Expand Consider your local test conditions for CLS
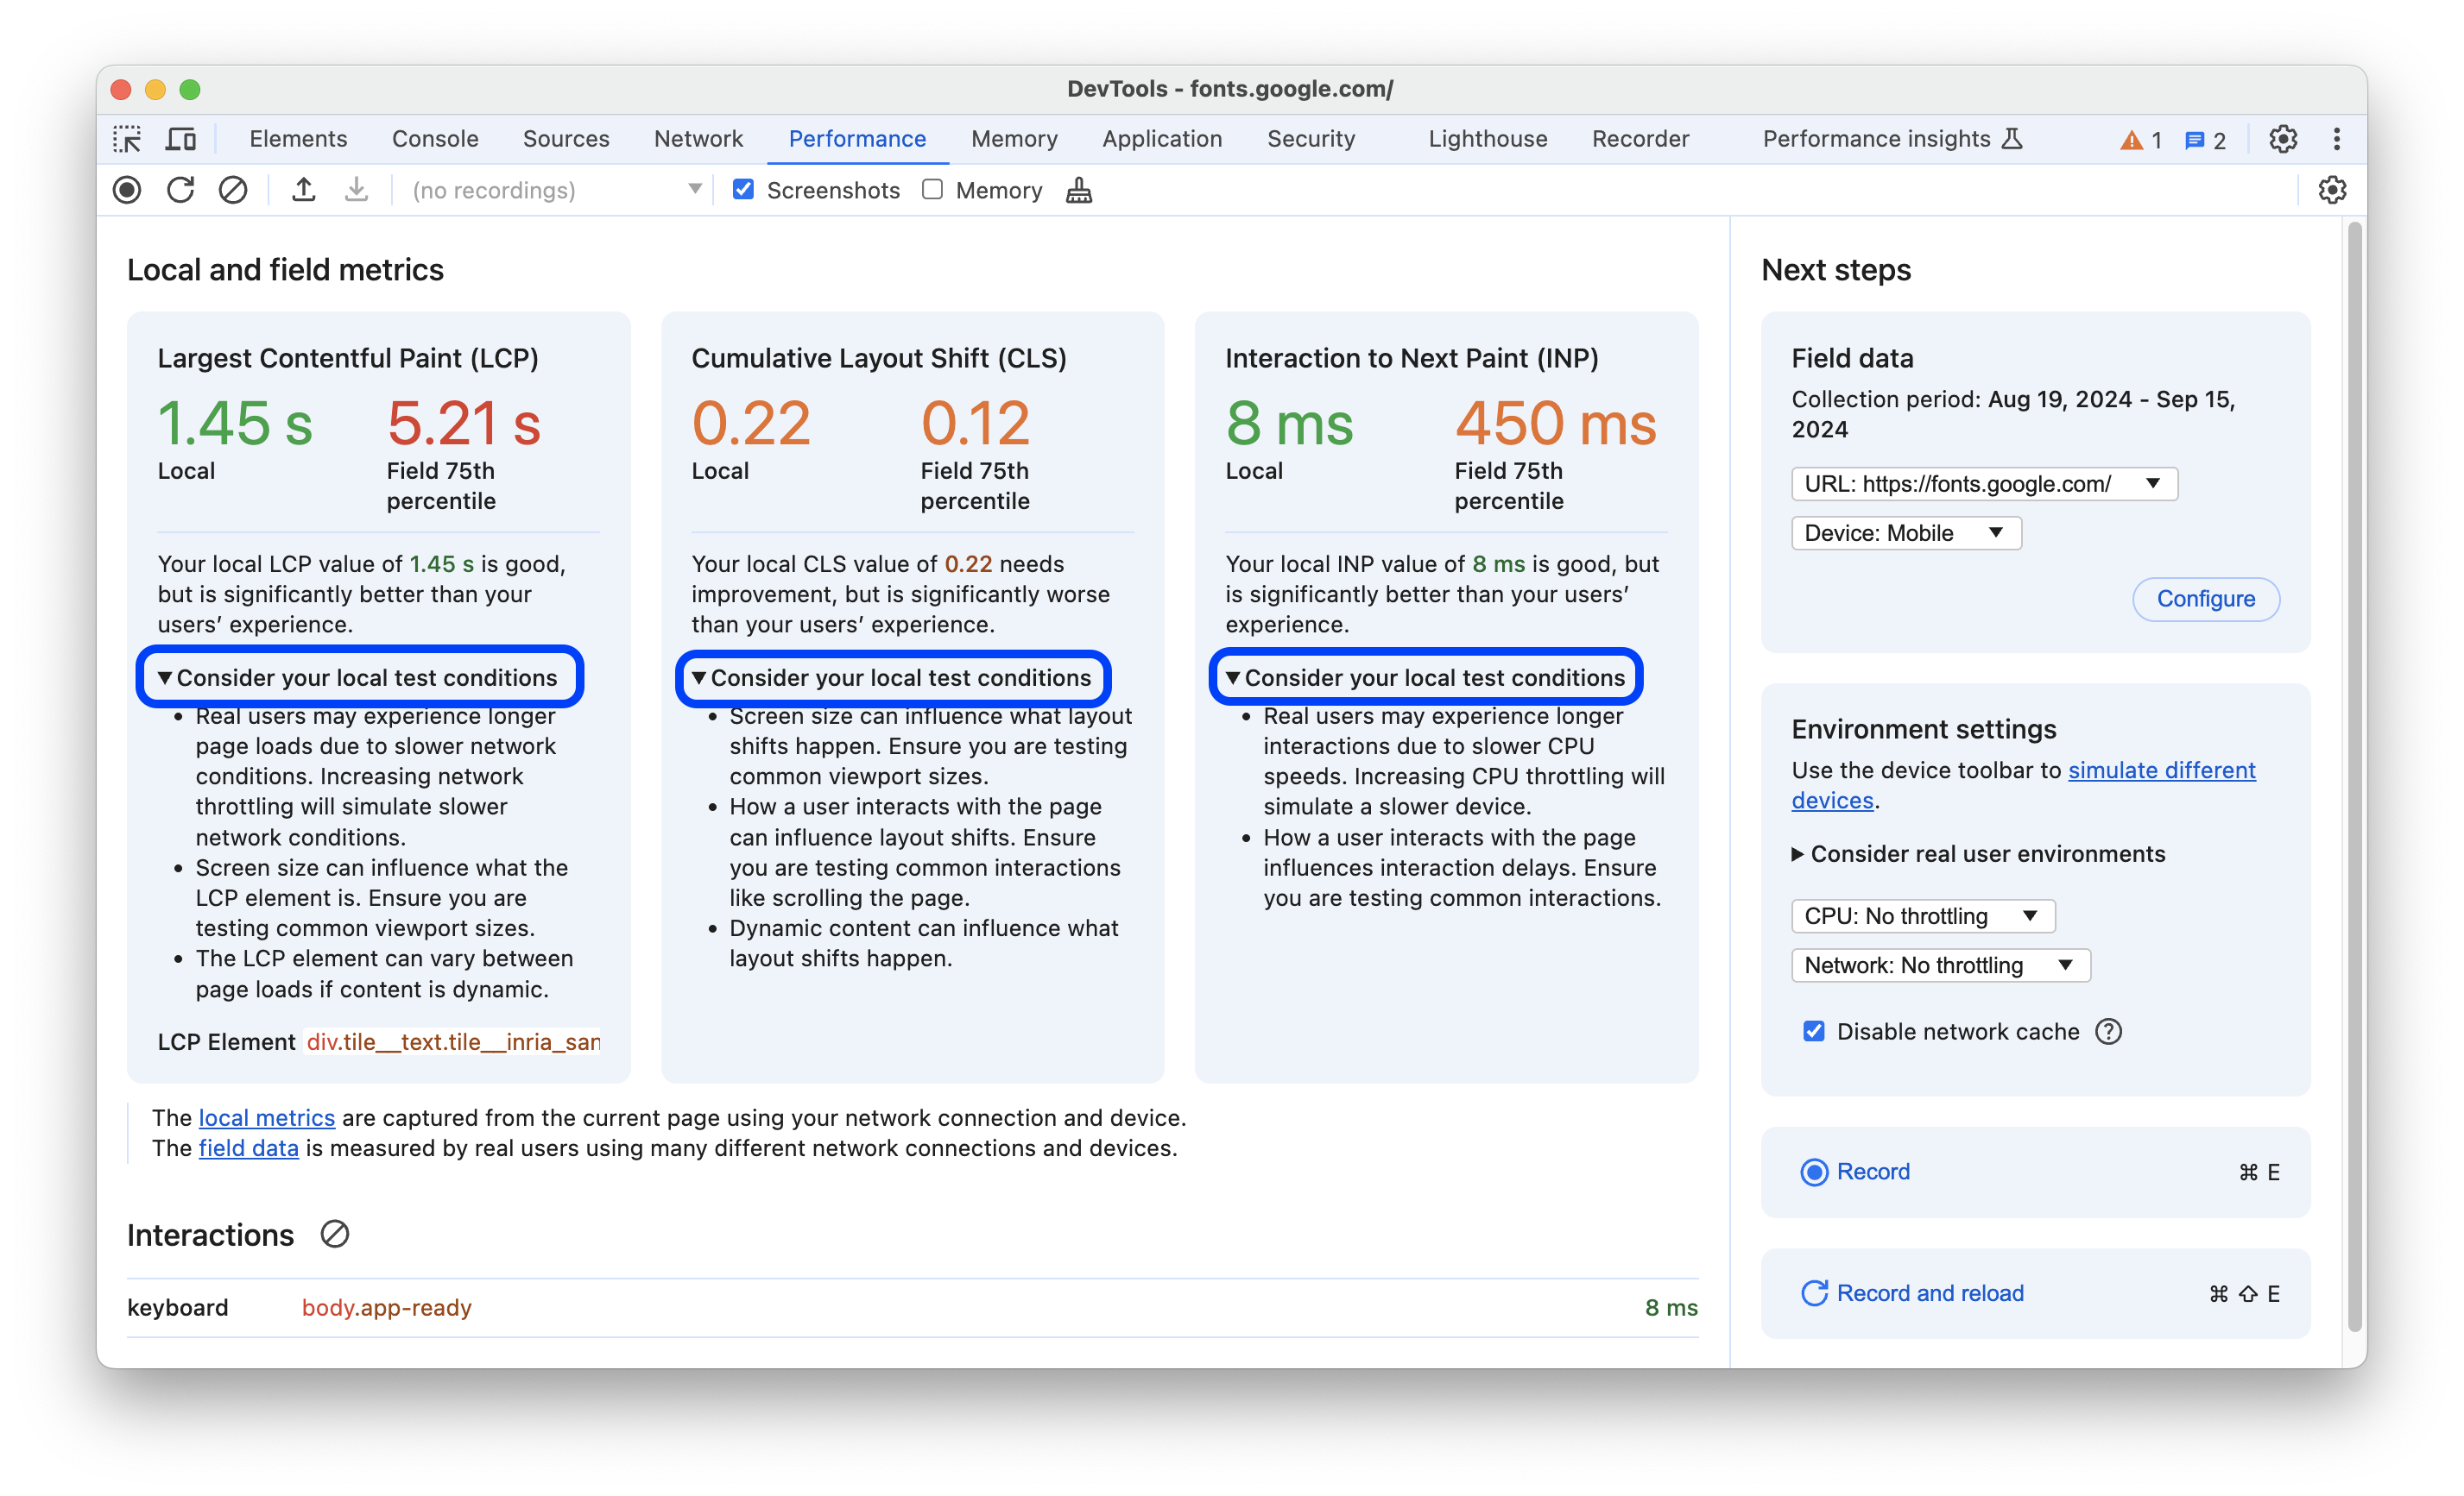2464x1496 pixels. tap(898, 676)
